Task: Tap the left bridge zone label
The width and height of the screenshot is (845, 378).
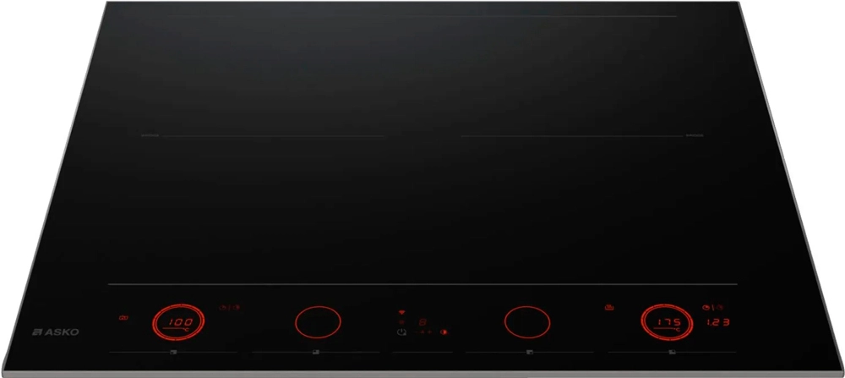Action: coord(150,135)
